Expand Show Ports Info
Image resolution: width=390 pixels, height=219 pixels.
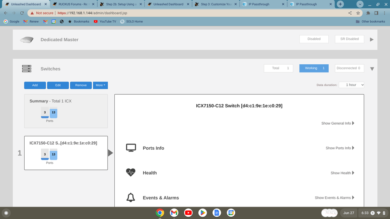tap(340, 148)
